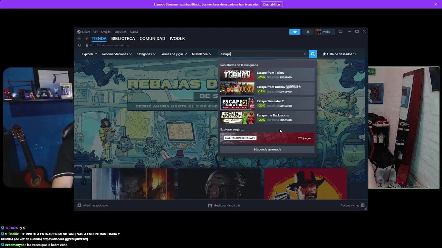Select Escape from Duckov search result
The height and width of the screenshot is (248, 442).
tap(267, 89)
